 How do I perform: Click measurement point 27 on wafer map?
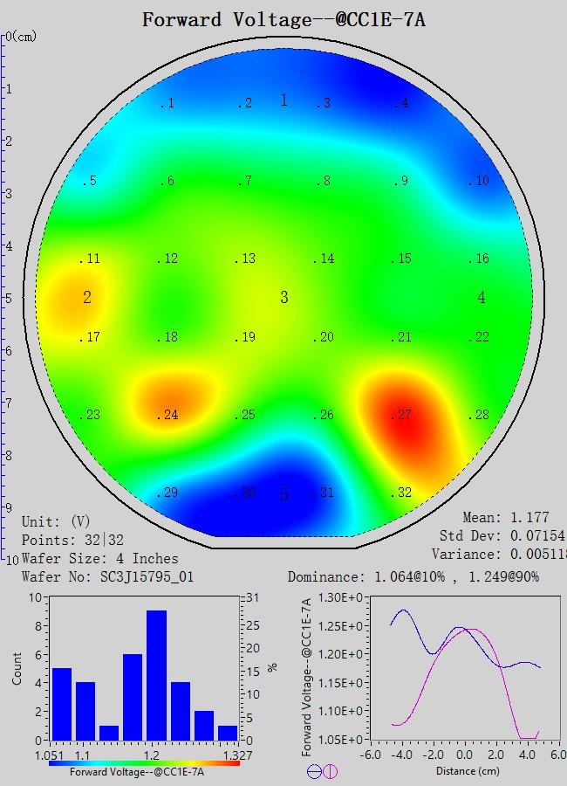pos(401,415)
